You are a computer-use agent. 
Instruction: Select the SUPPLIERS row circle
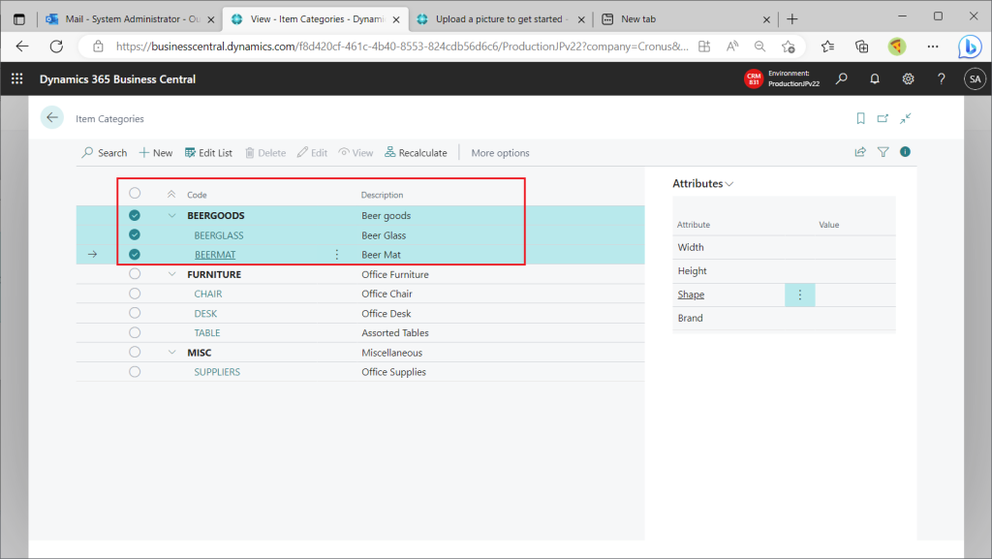(x=135, y=372)
